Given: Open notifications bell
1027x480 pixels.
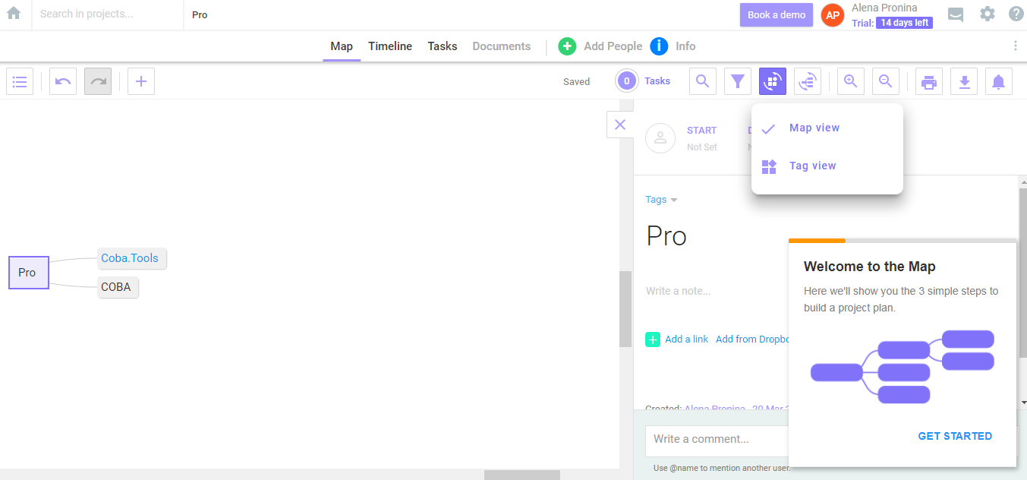Looking at the screenshot, I should [x=999, y=81].
